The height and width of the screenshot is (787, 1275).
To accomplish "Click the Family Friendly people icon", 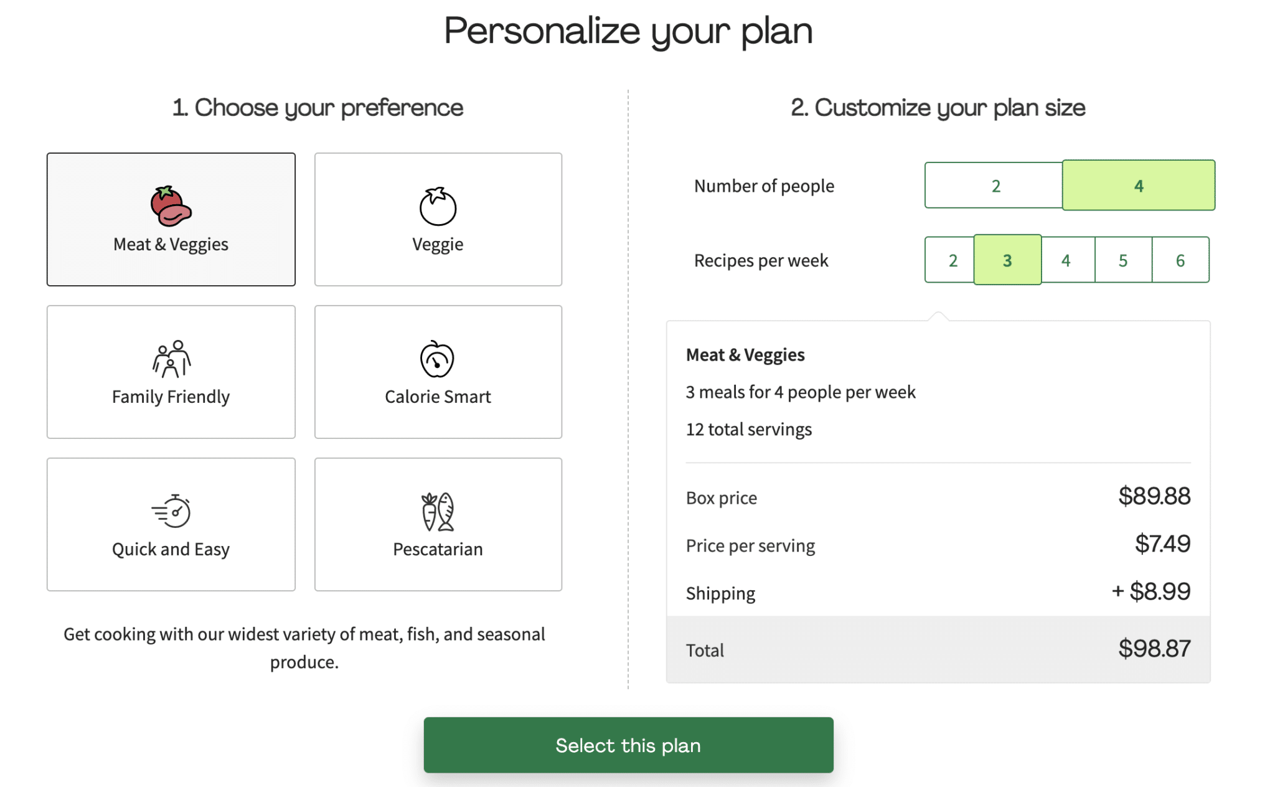I will coord(171,359).
